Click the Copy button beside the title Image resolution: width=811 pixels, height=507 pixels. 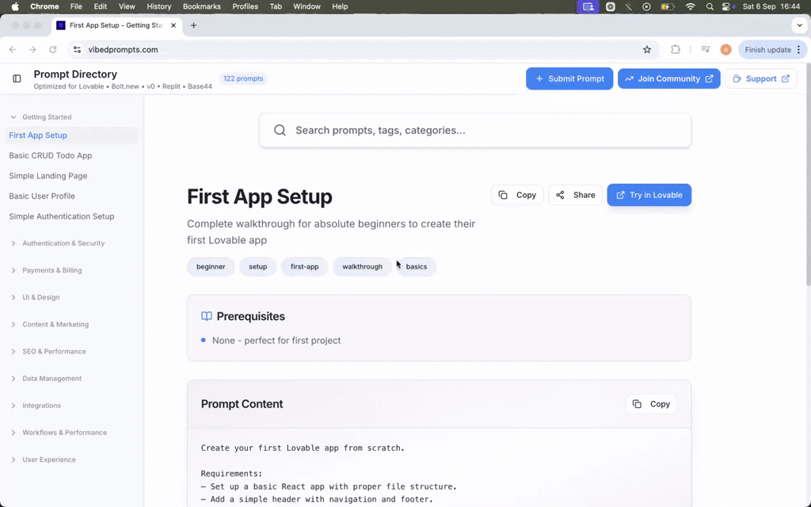coord(517,195)
